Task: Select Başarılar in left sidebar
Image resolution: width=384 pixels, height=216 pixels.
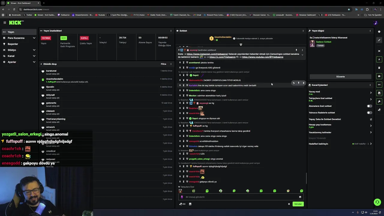Action: [x=19, y=44]
